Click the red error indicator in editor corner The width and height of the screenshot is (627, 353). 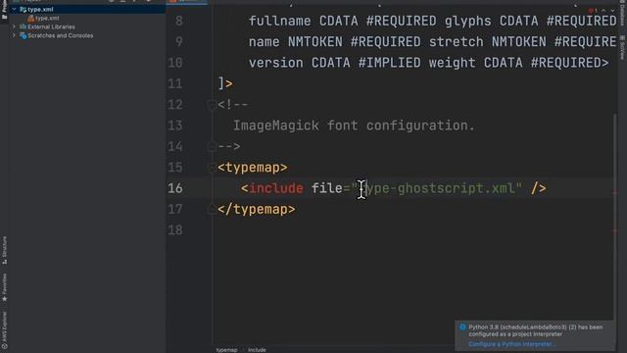click(592, 11)
